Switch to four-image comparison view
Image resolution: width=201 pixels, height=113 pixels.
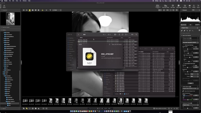[36, 10]
